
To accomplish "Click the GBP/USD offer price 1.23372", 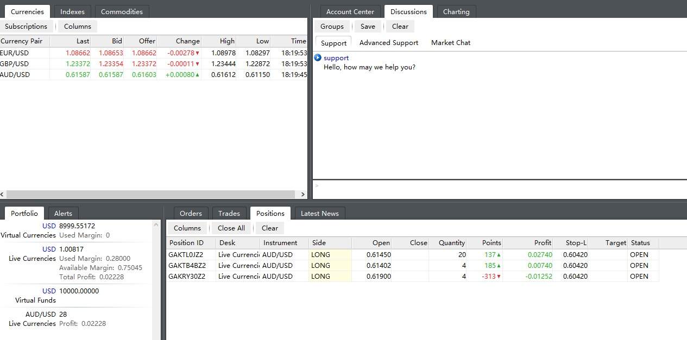I will [x=144, y=64].
